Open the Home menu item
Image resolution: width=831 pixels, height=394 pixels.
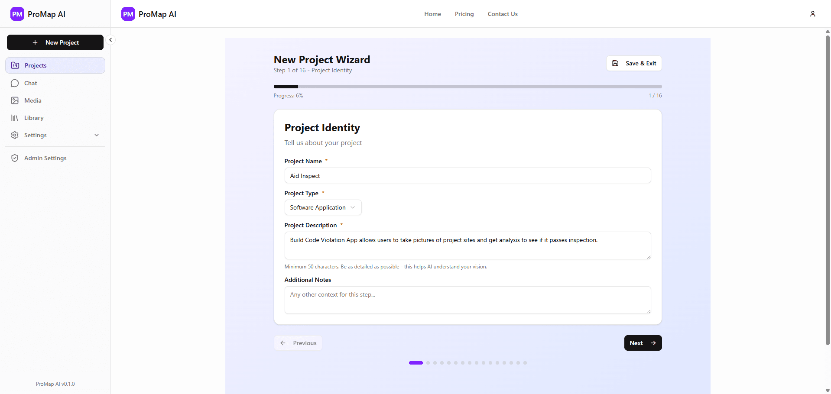tap(432, 13)
